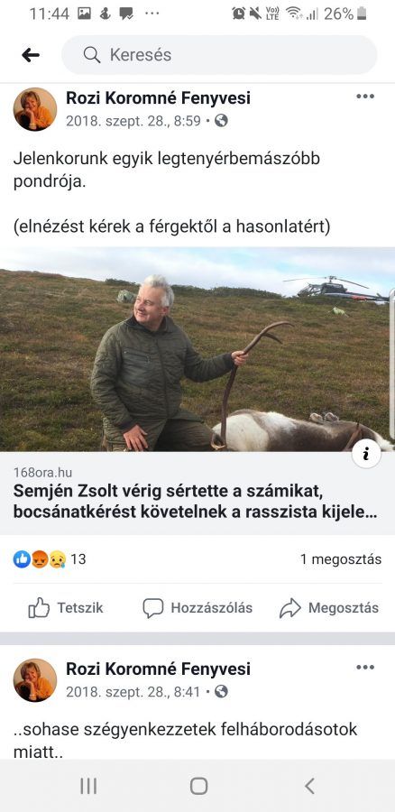The width and height of the screenshot is (395, 812).
Task: Open first post's profile picture
Action: [x=35, y=109]
